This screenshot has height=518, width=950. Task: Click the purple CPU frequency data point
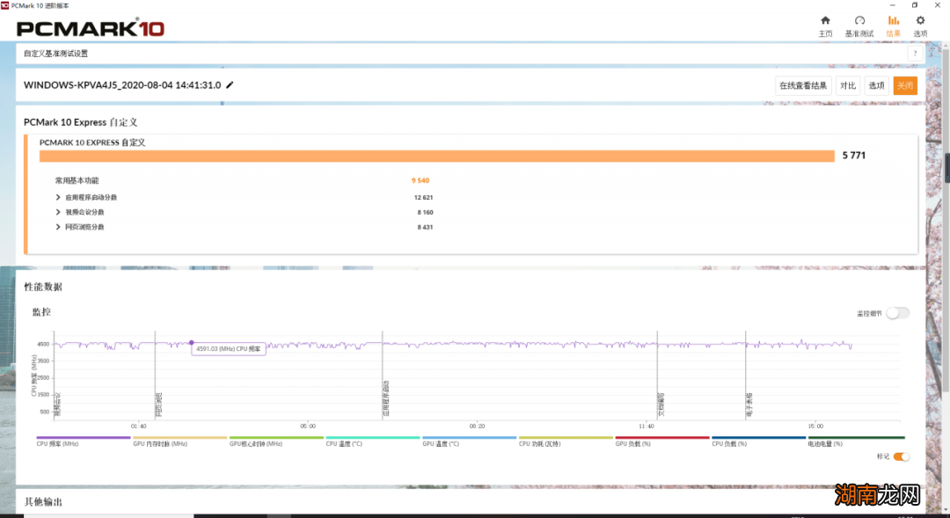192,343
